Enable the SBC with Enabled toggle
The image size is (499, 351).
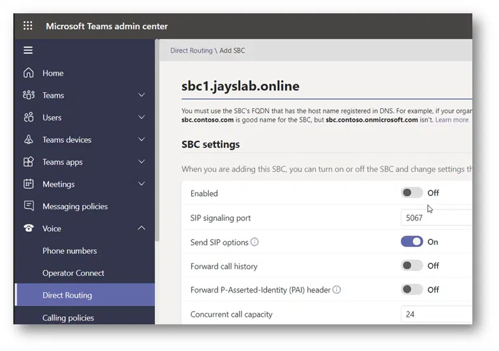(411, 193)
